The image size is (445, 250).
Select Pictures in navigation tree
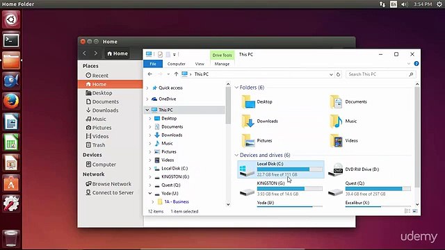169,152
